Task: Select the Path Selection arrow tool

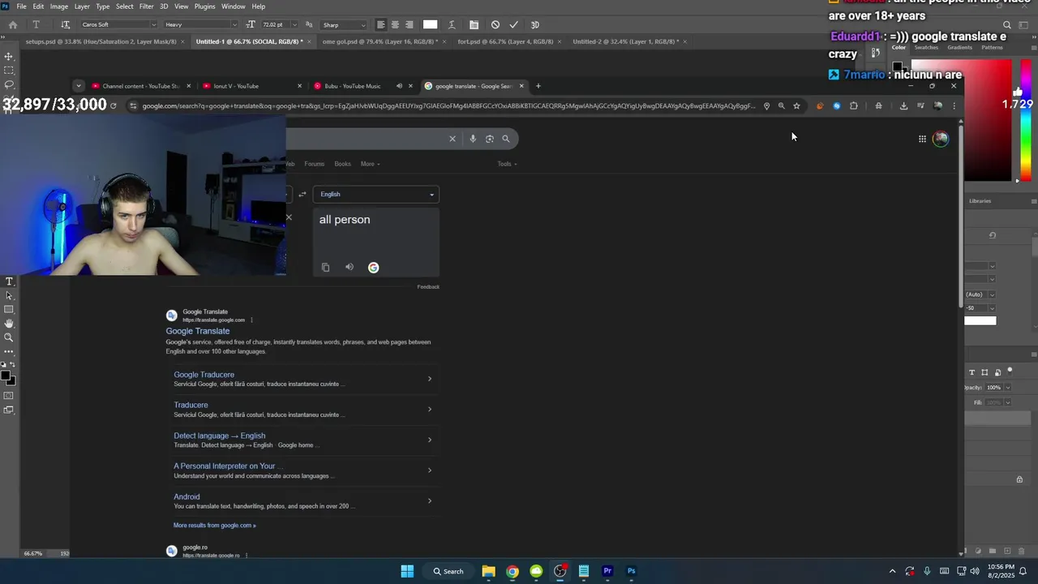Action: [9, 295]
